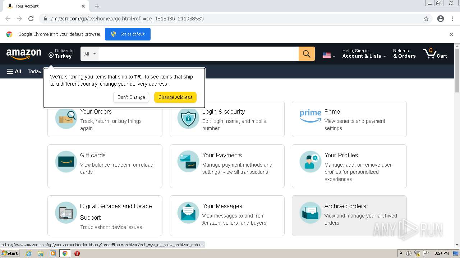Click the red stop-sign antivirus taskbar icon
460x258 pixels.
pos(77,253)
